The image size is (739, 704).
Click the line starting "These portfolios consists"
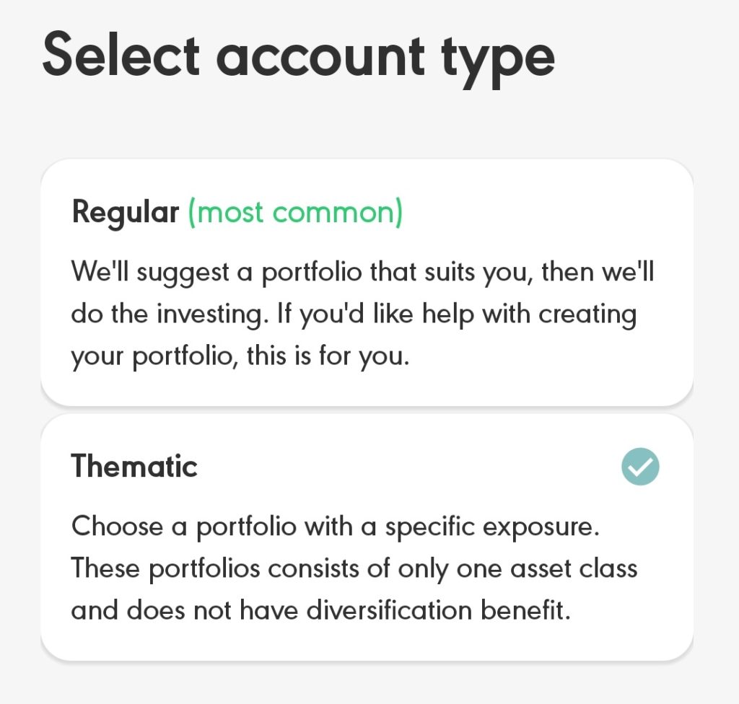click(354, 569)
